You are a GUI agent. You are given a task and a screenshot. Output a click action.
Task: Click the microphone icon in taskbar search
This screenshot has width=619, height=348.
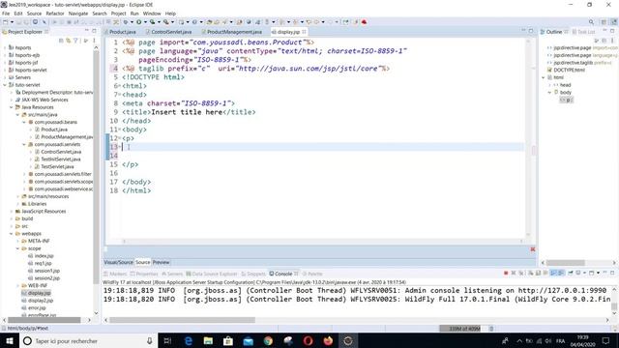(x=150, y=340)
